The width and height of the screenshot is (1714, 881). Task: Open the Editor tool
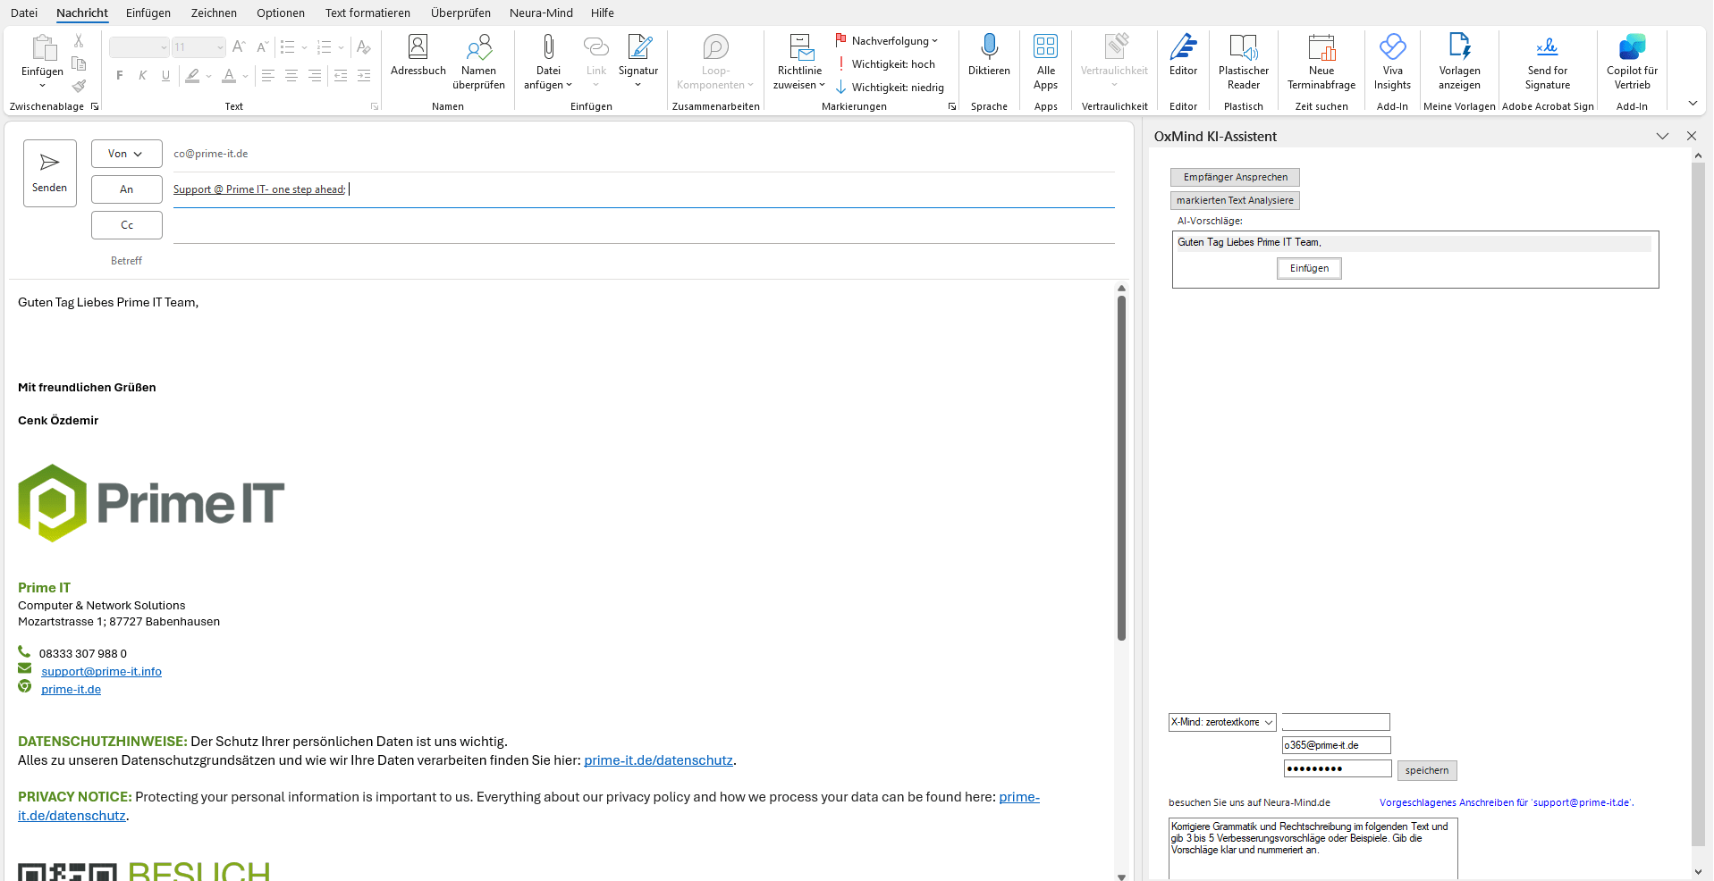(x=1183, y=55)
